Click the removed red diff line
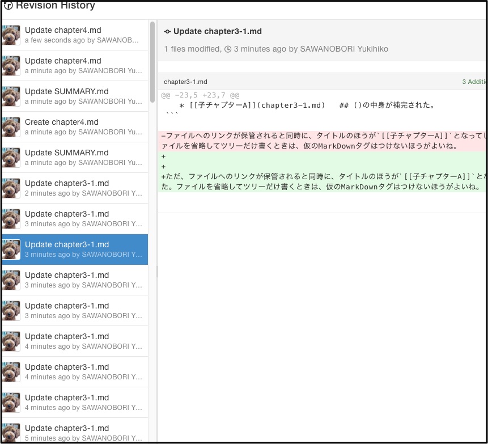The height and width of the screenshot is (444, 488). tap(322, 141)
